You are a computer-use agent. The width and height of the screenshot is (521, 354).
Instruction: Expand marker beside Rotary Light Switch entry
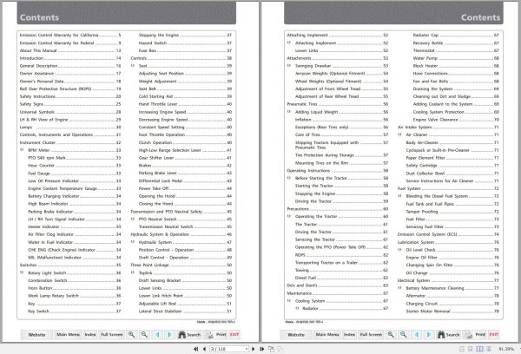tap(23, 272)
